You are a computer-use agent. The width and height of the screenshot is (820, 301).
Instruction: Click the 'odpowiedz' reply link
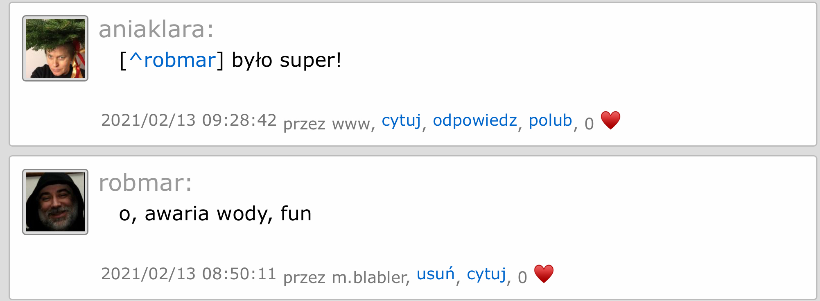coord(475,120)
